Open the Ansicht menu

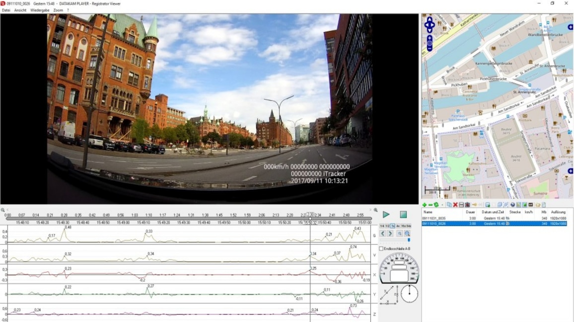tap(20, 9)
